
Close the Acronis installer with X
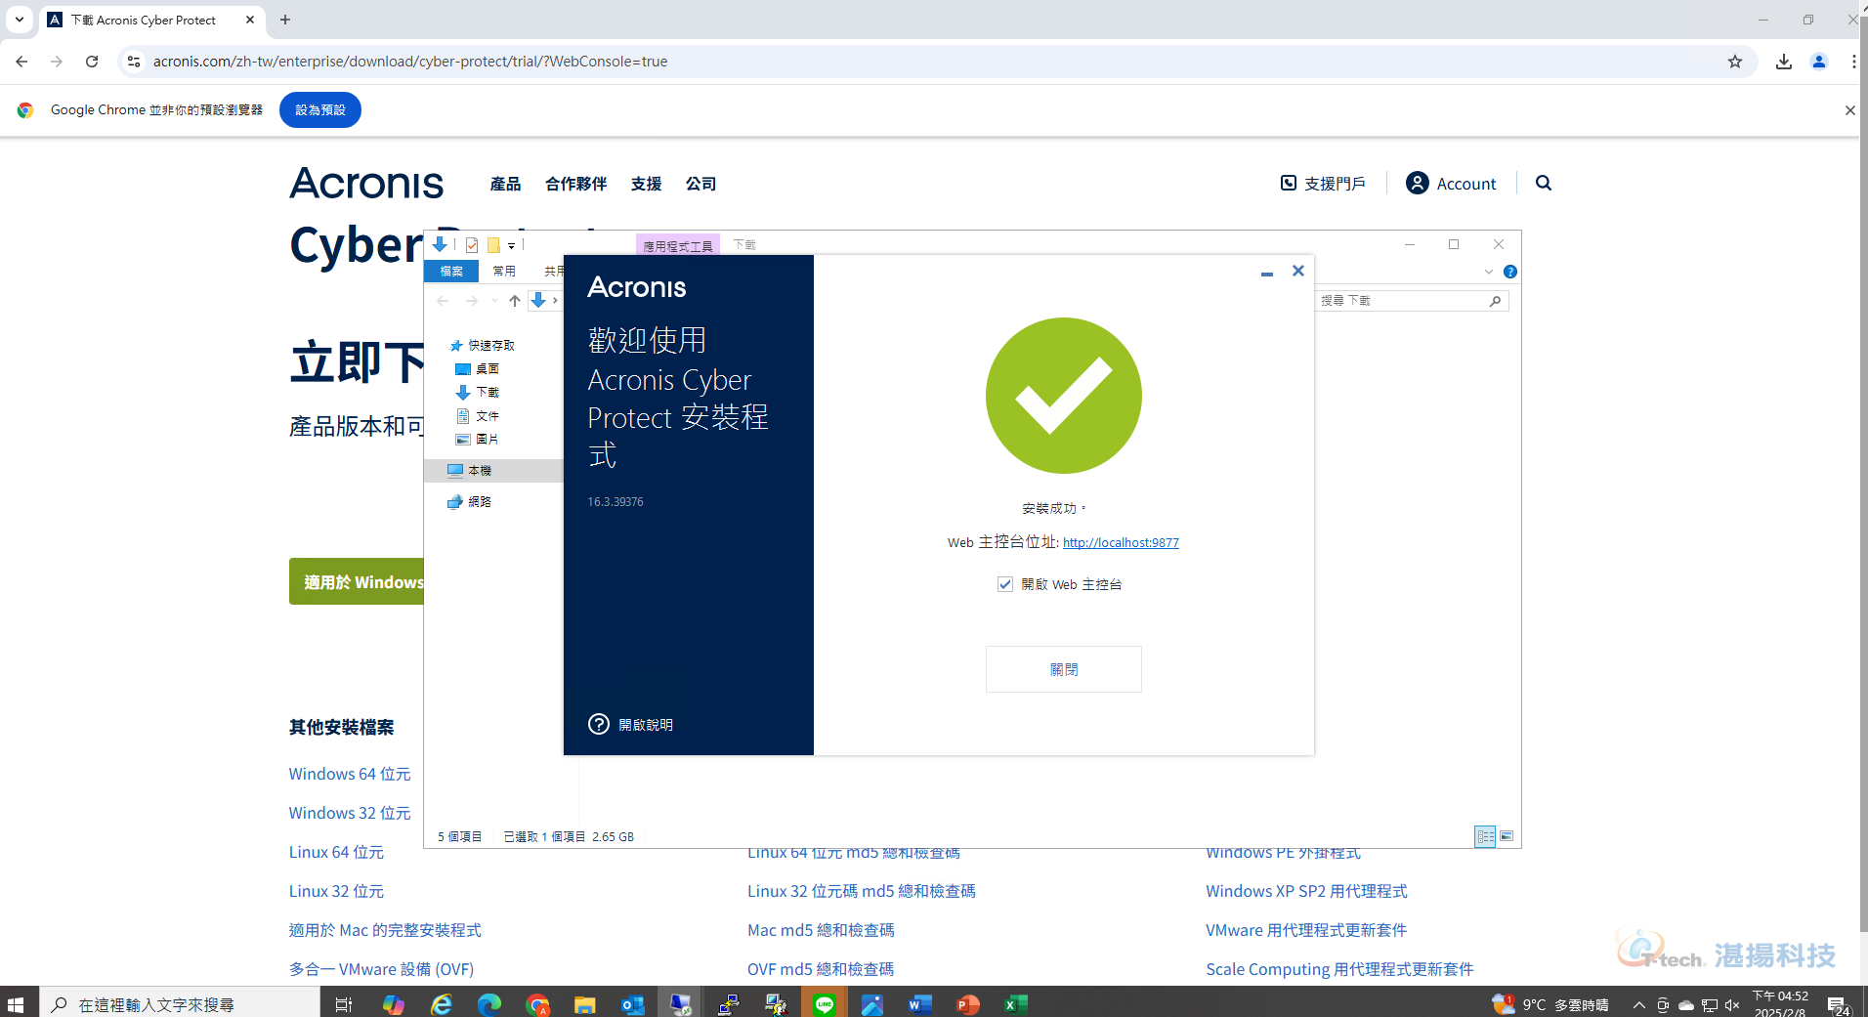coord(1298,271)
